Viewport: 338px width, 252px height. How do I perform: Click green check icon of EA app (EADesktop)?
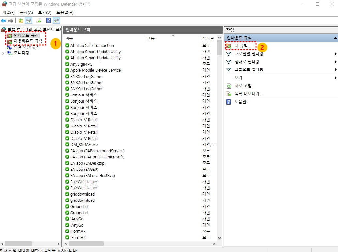coord(67,163)
